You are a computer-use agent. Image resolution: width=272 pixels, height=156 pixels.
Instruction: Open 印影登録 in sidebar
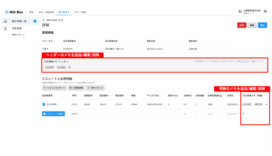pyautogui.click(x=17, y=28)
